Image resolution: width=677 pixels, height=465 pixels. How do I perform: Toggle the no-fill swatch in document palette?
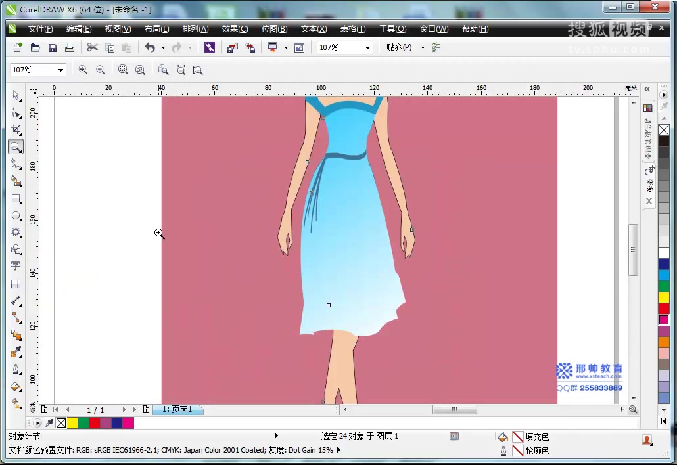61,423
